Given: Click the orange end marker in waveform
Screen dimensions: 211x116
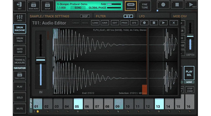Looking at the screenshot, I should (145, 89).
